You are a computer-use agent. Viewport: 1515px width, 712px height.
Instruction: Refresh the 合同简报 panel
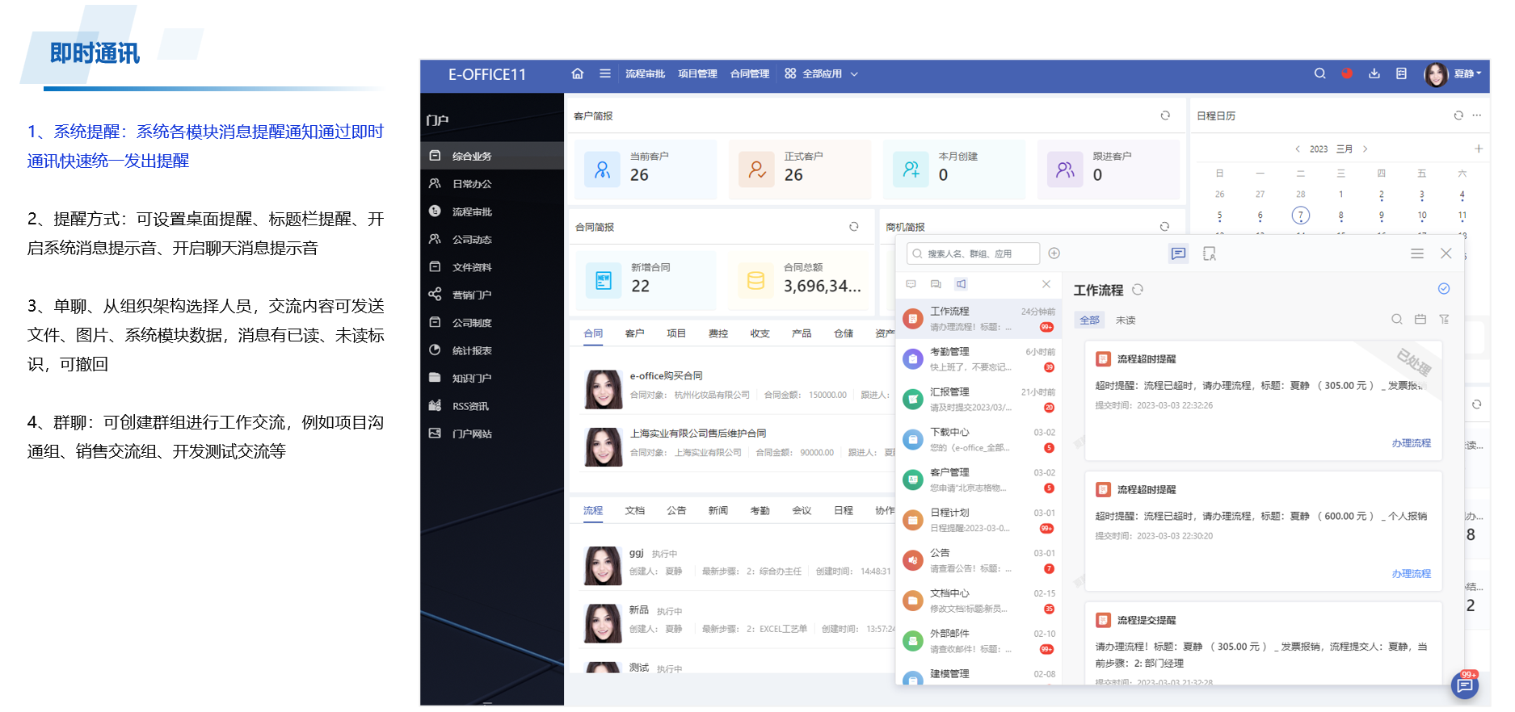click(x=853, y=227)
